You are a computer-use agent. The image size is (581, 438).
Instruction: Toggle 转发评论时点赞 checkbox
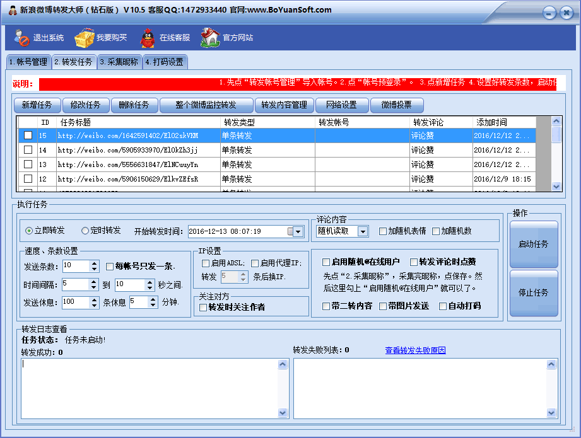(x=414, y=262)
